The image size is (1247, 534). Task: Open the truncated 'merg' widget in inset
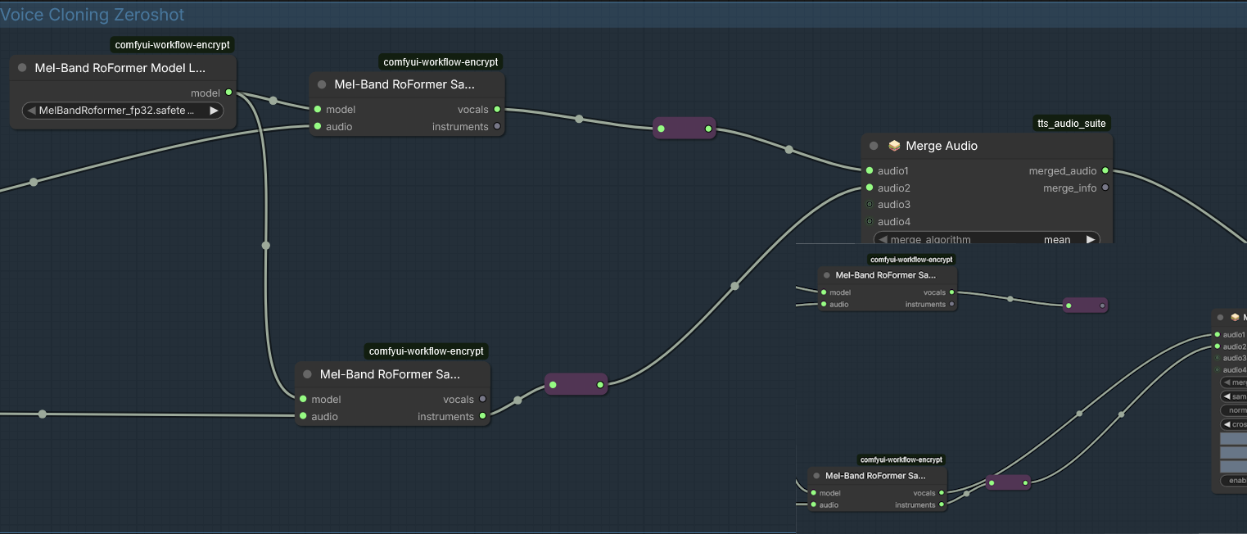pyautogui.click(x=1234, y=382)
